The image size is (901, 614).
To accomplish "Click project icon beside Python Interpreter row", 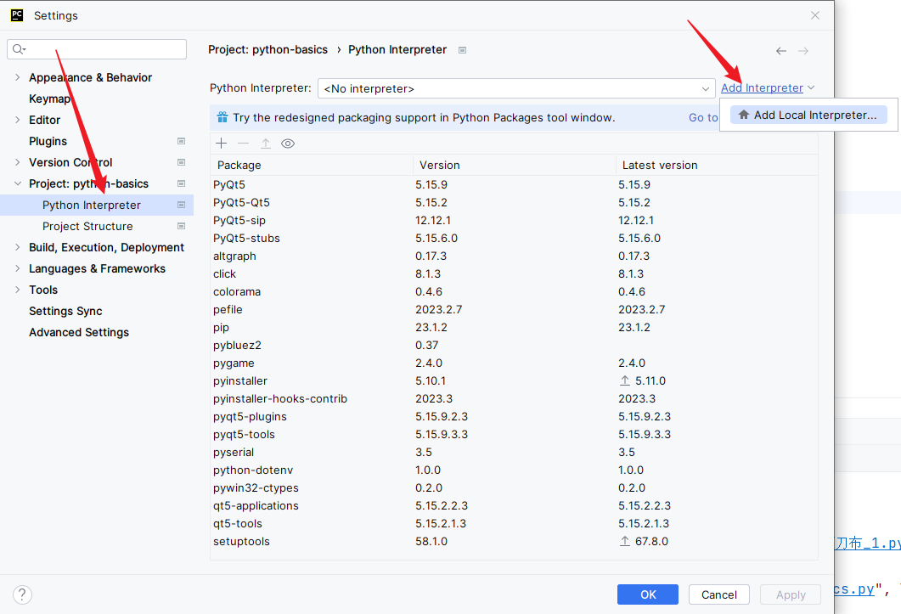I will tap(181, 205).
